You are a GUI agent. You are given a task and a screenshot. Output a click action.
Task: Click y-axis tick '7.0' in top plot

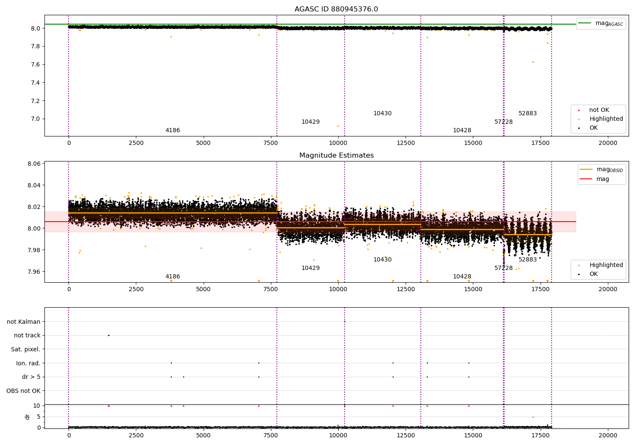click(x=36, y=119)
